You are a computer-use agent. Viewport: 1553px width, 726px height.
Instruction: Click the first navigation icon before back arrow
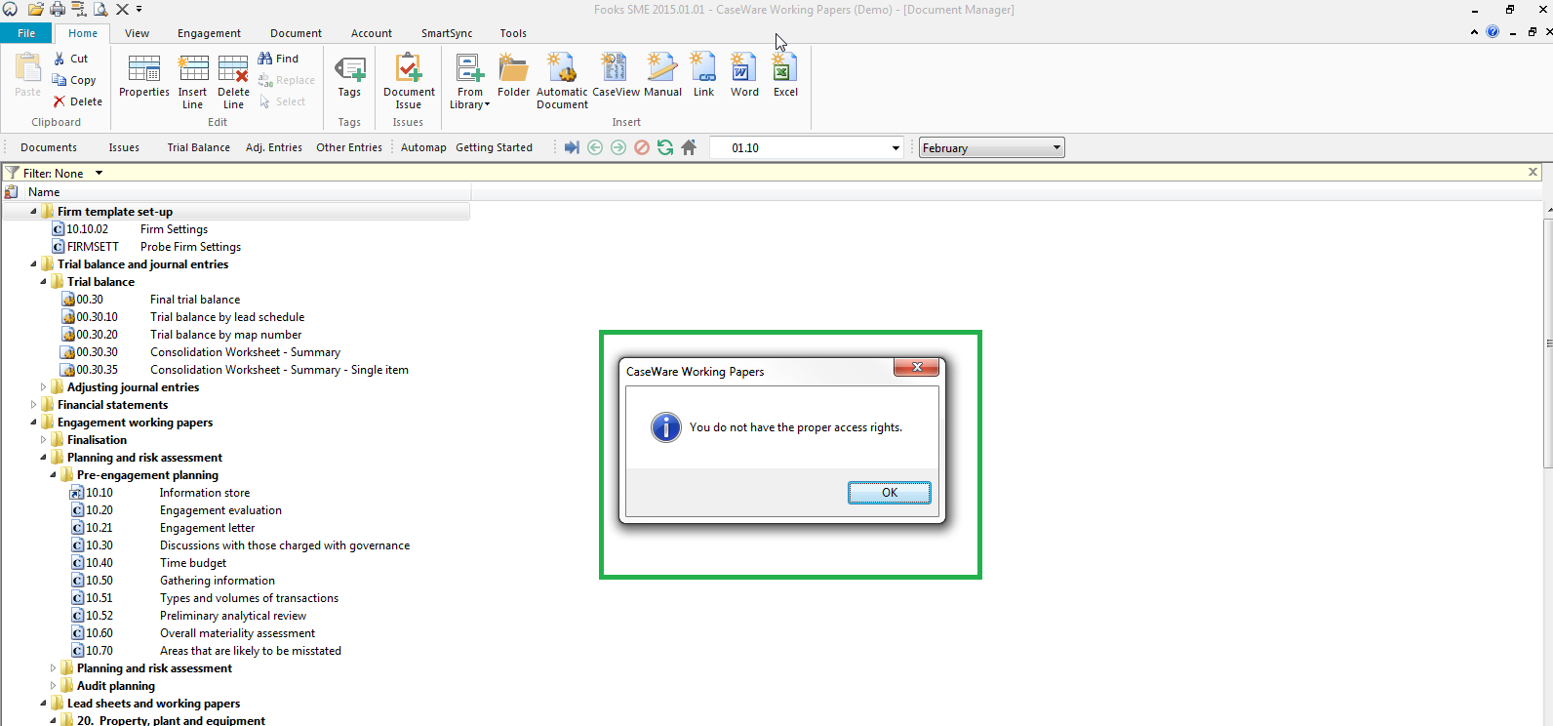point(572,147)
